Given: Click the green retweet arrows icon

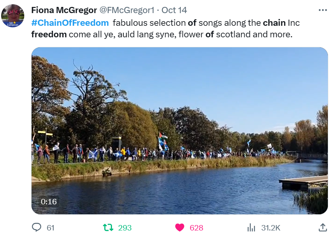Looking at the screenshot, I should pyautogui.click(x=108, y=227).
